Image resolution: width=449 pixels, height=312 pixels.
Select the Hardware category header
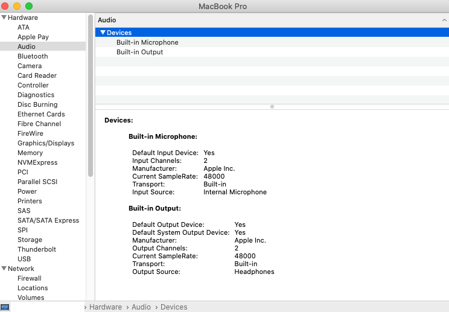23,18
